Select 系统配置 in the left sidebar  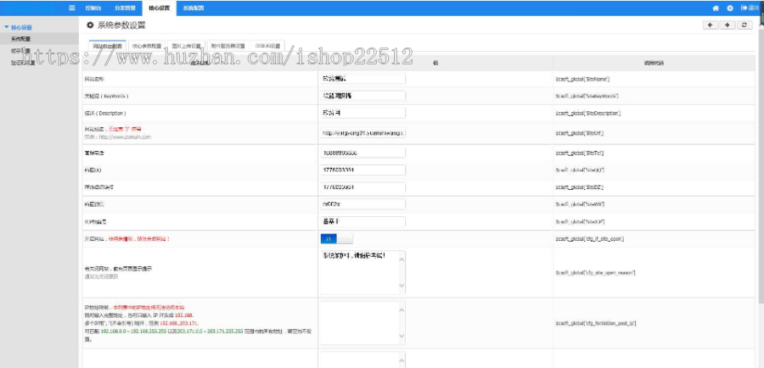click(x=21, y=39)
